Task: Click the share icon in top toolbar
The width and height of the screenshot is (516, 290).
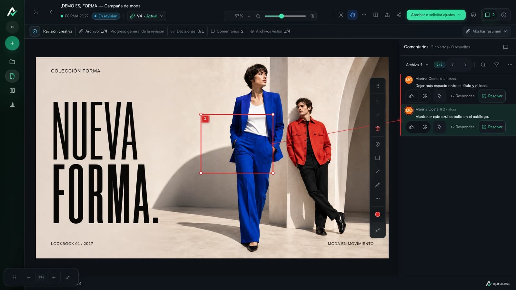Action: [x=399, y=15]
